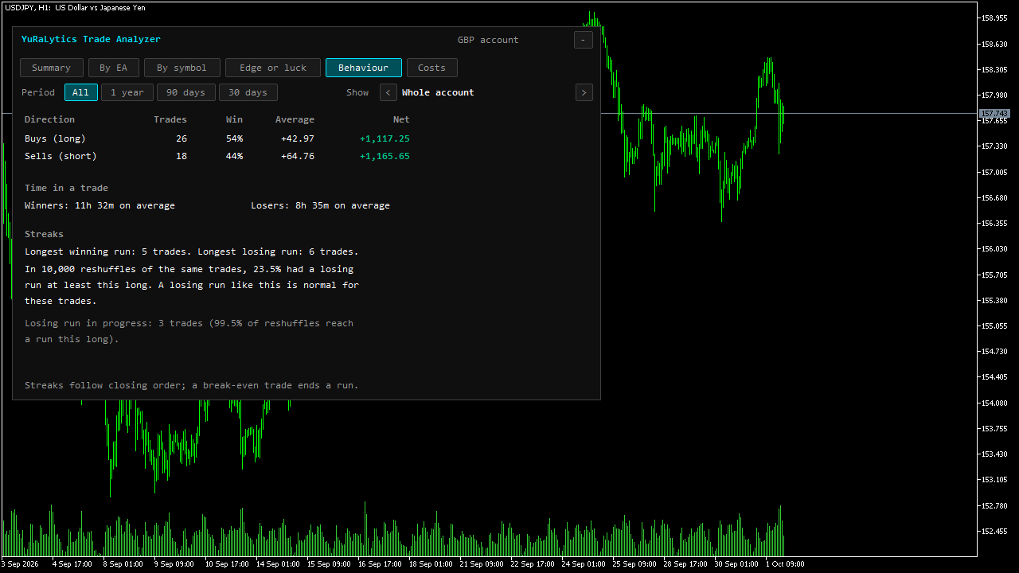The height and width of the screenshot is (573, 1019).
Task: Click the net value +1,117.25
Action: click(385, 138)
